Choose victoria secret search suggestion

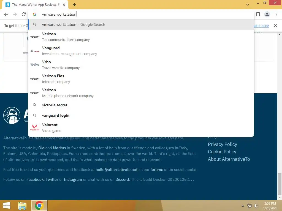[x=141, y=105]
